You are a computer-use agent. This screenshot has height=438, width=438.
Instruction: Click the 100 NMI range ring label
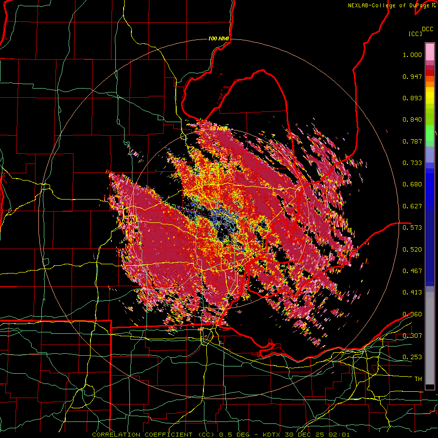[x=219, y=38]
